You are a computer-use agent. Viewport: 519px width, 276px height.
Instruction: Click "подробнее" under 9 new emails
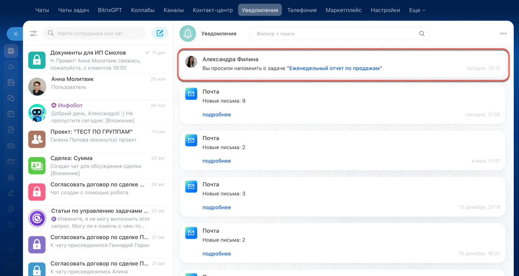click(x=217, y=114)
